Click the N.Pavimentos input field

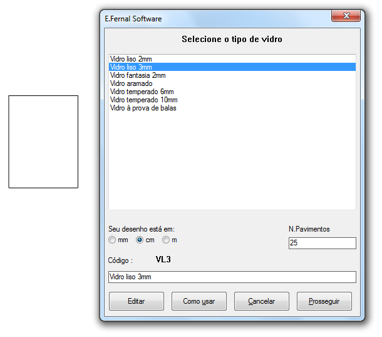click(x=322, y=243)
